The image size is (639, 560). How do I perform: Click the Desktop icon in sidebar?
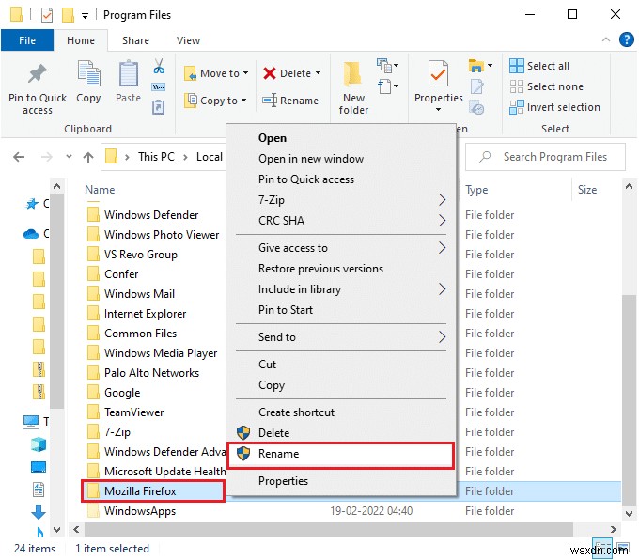39,467
